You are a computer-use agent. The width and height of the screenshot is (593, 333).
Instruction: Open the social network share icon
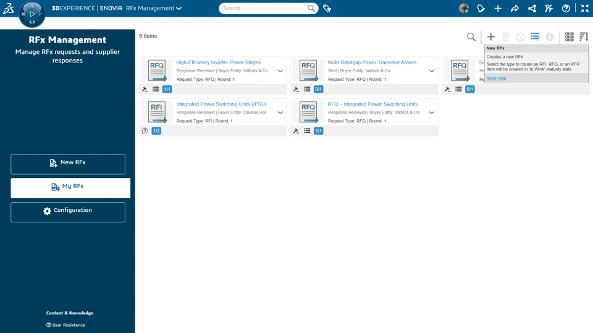click(x=532, y=8)
